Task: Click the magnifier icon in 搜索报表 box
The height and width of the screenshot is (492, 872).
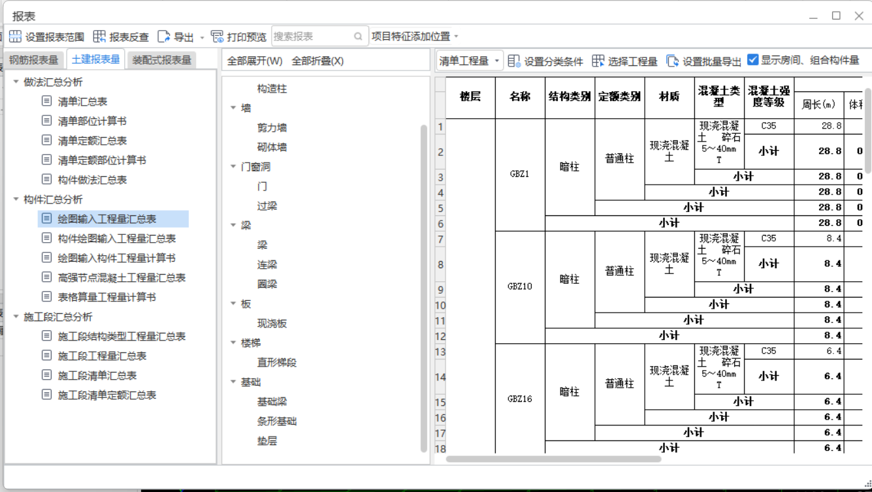Action: (358, 37)
